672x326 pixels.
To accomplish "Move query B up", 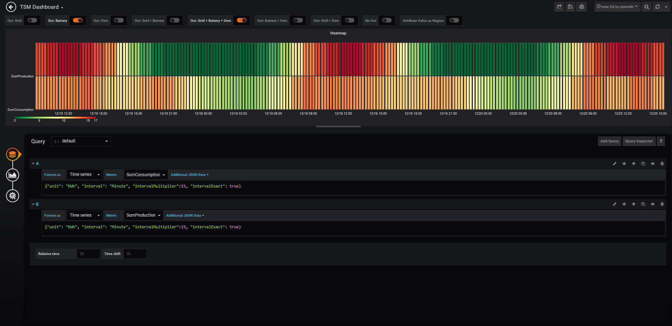I will pos(634,204).
